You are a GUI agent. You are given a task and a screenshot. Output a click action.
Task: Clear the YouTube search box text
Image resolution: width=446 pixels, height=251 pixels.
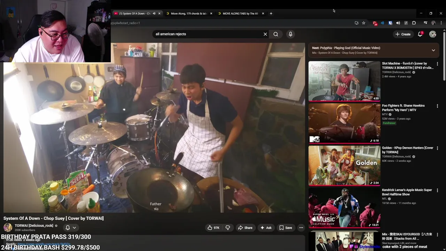pos(265,34)
